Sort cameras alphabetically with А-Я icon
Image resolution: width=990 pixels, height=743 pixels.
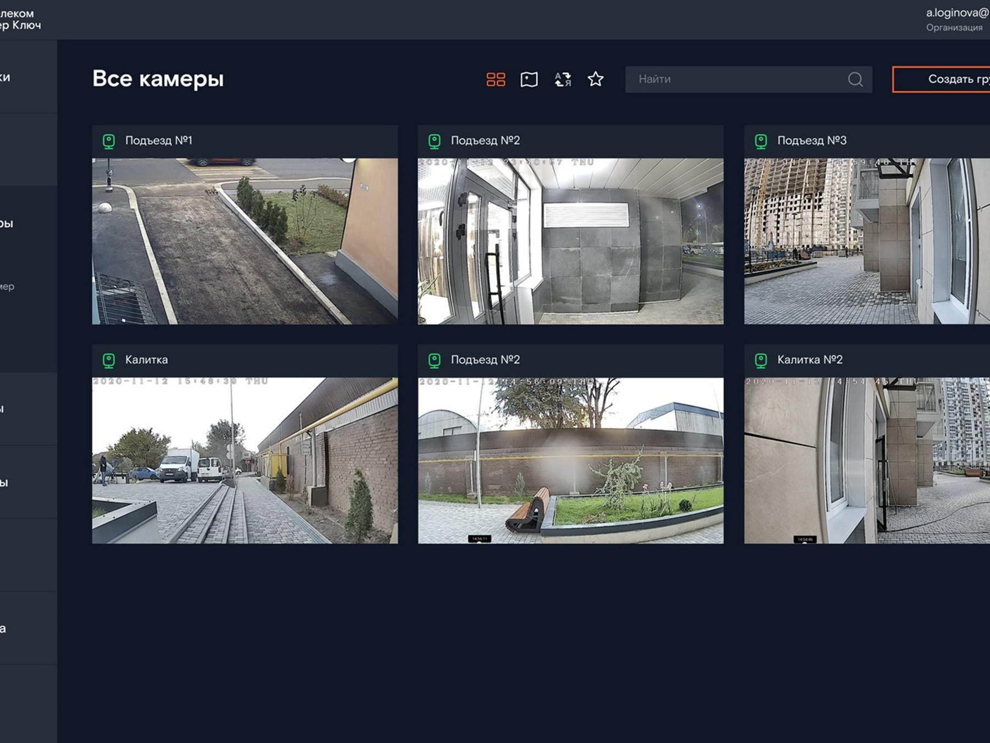pos(563,79)
